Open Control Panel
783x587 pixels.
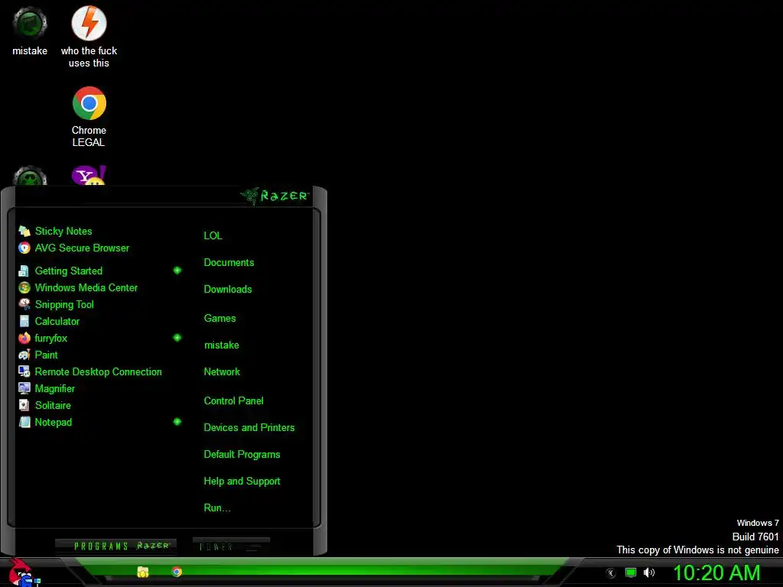point(234,401)
